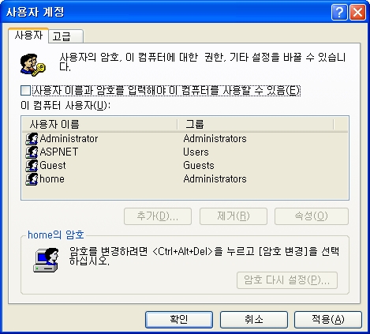Screen dimensions: 370x334
Task: Click the 적용(A) button
Action: click(x=328, y=320)
